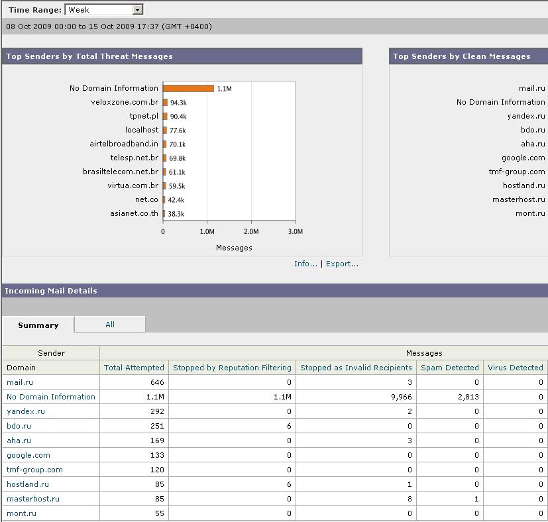Click tmf-group.com in Clean Messages chart
Image resolution: width=548 pixels, height=522 pixels.
click(517, 172)
